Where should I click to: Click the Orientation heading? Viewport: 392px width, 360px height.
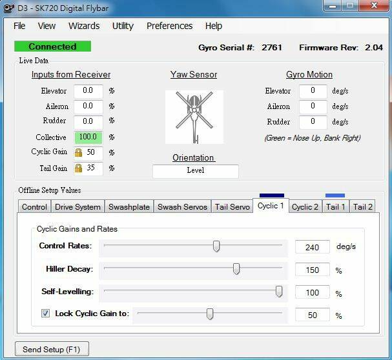pos(193,157)
